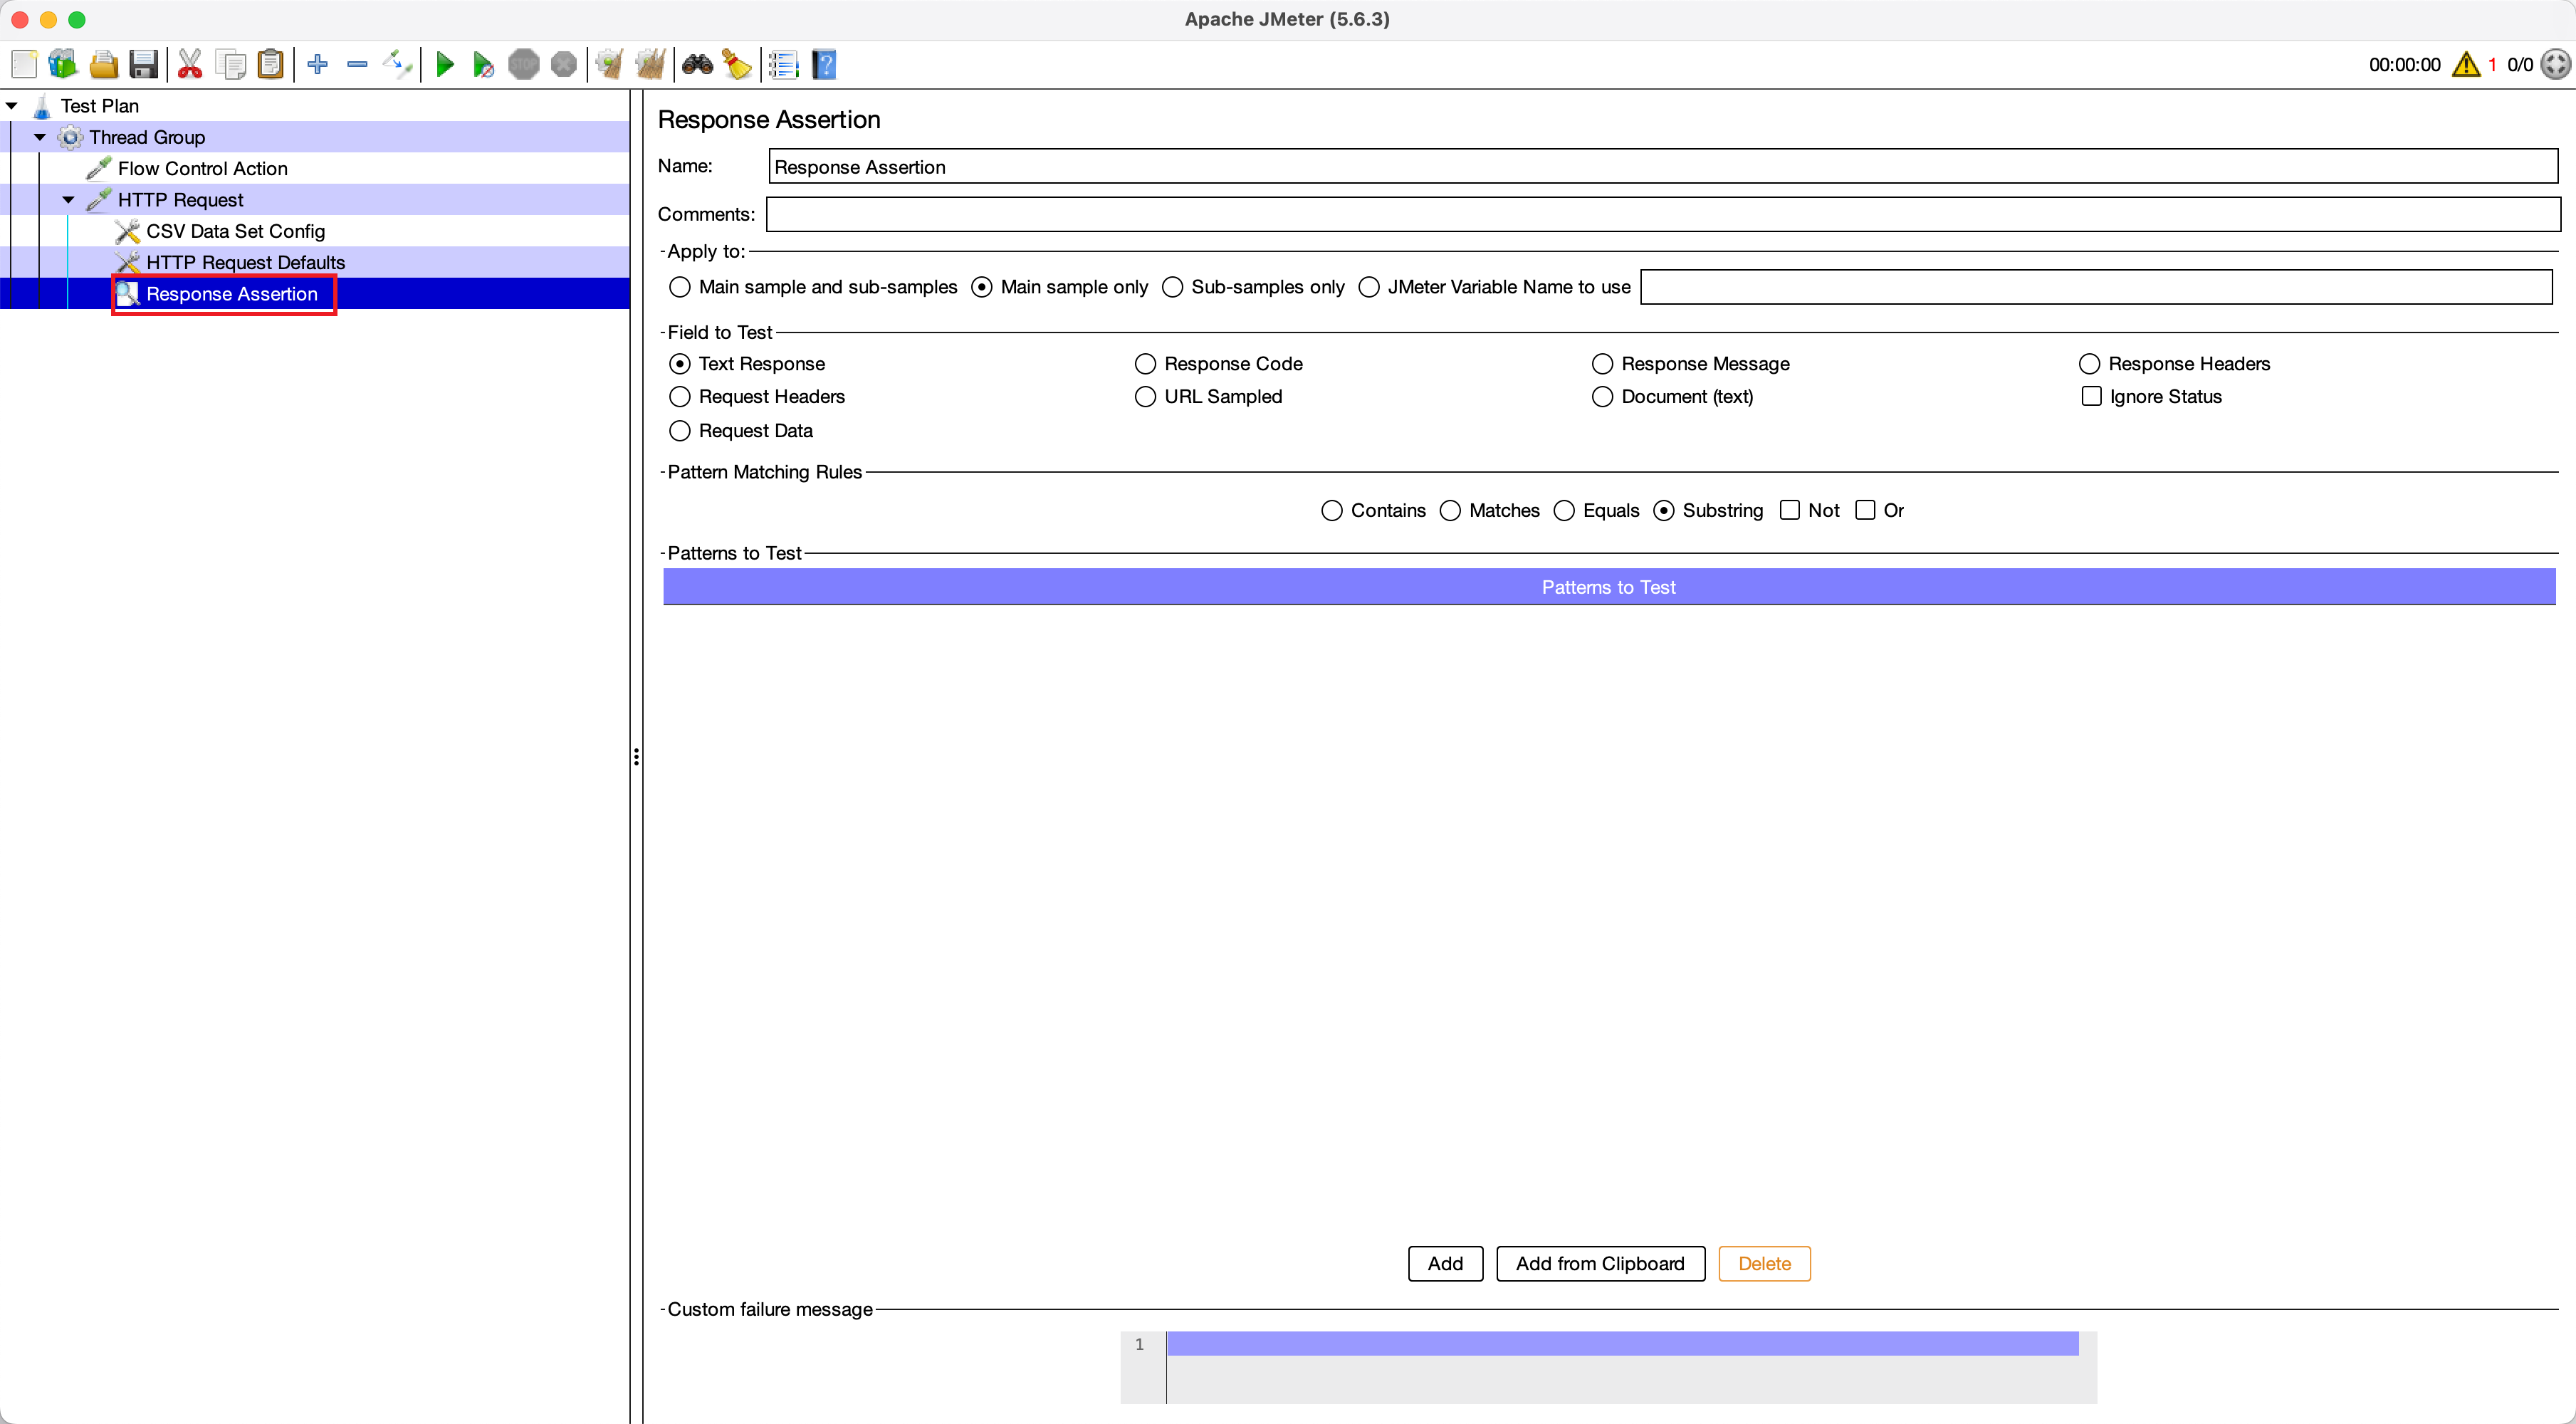This screenshot has width=2576, height=1424.
Task: Click the Shutdown X icon
Action: pos(564,65)
